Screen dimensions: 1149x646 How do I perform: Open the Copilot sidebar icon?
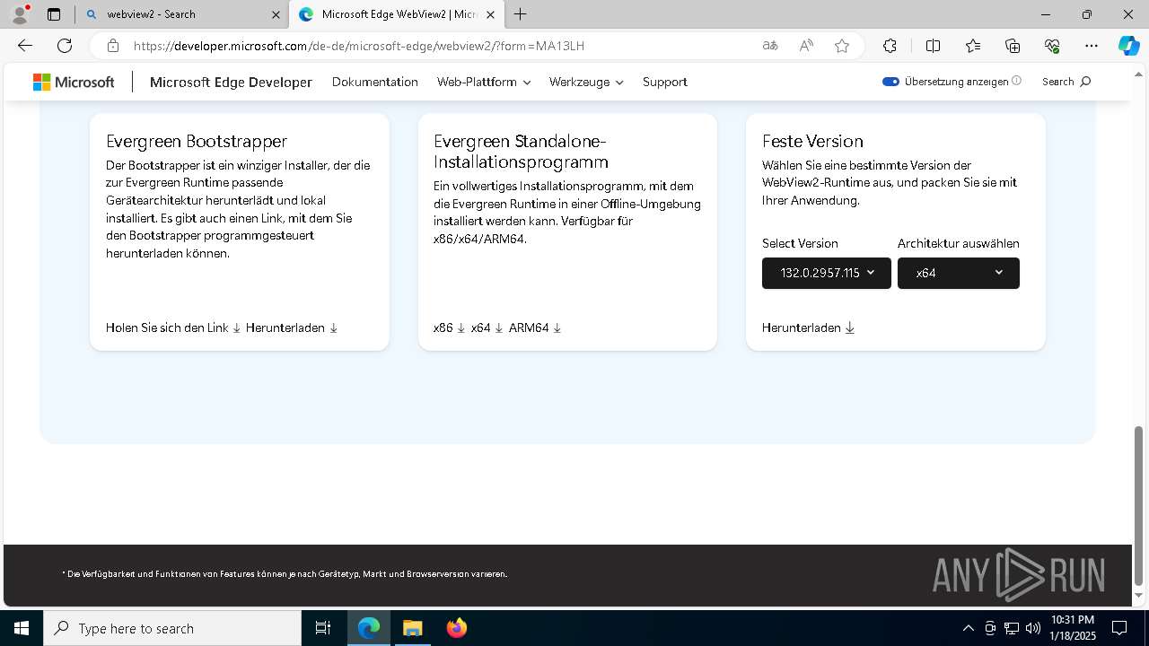[x=1128, y=46]
